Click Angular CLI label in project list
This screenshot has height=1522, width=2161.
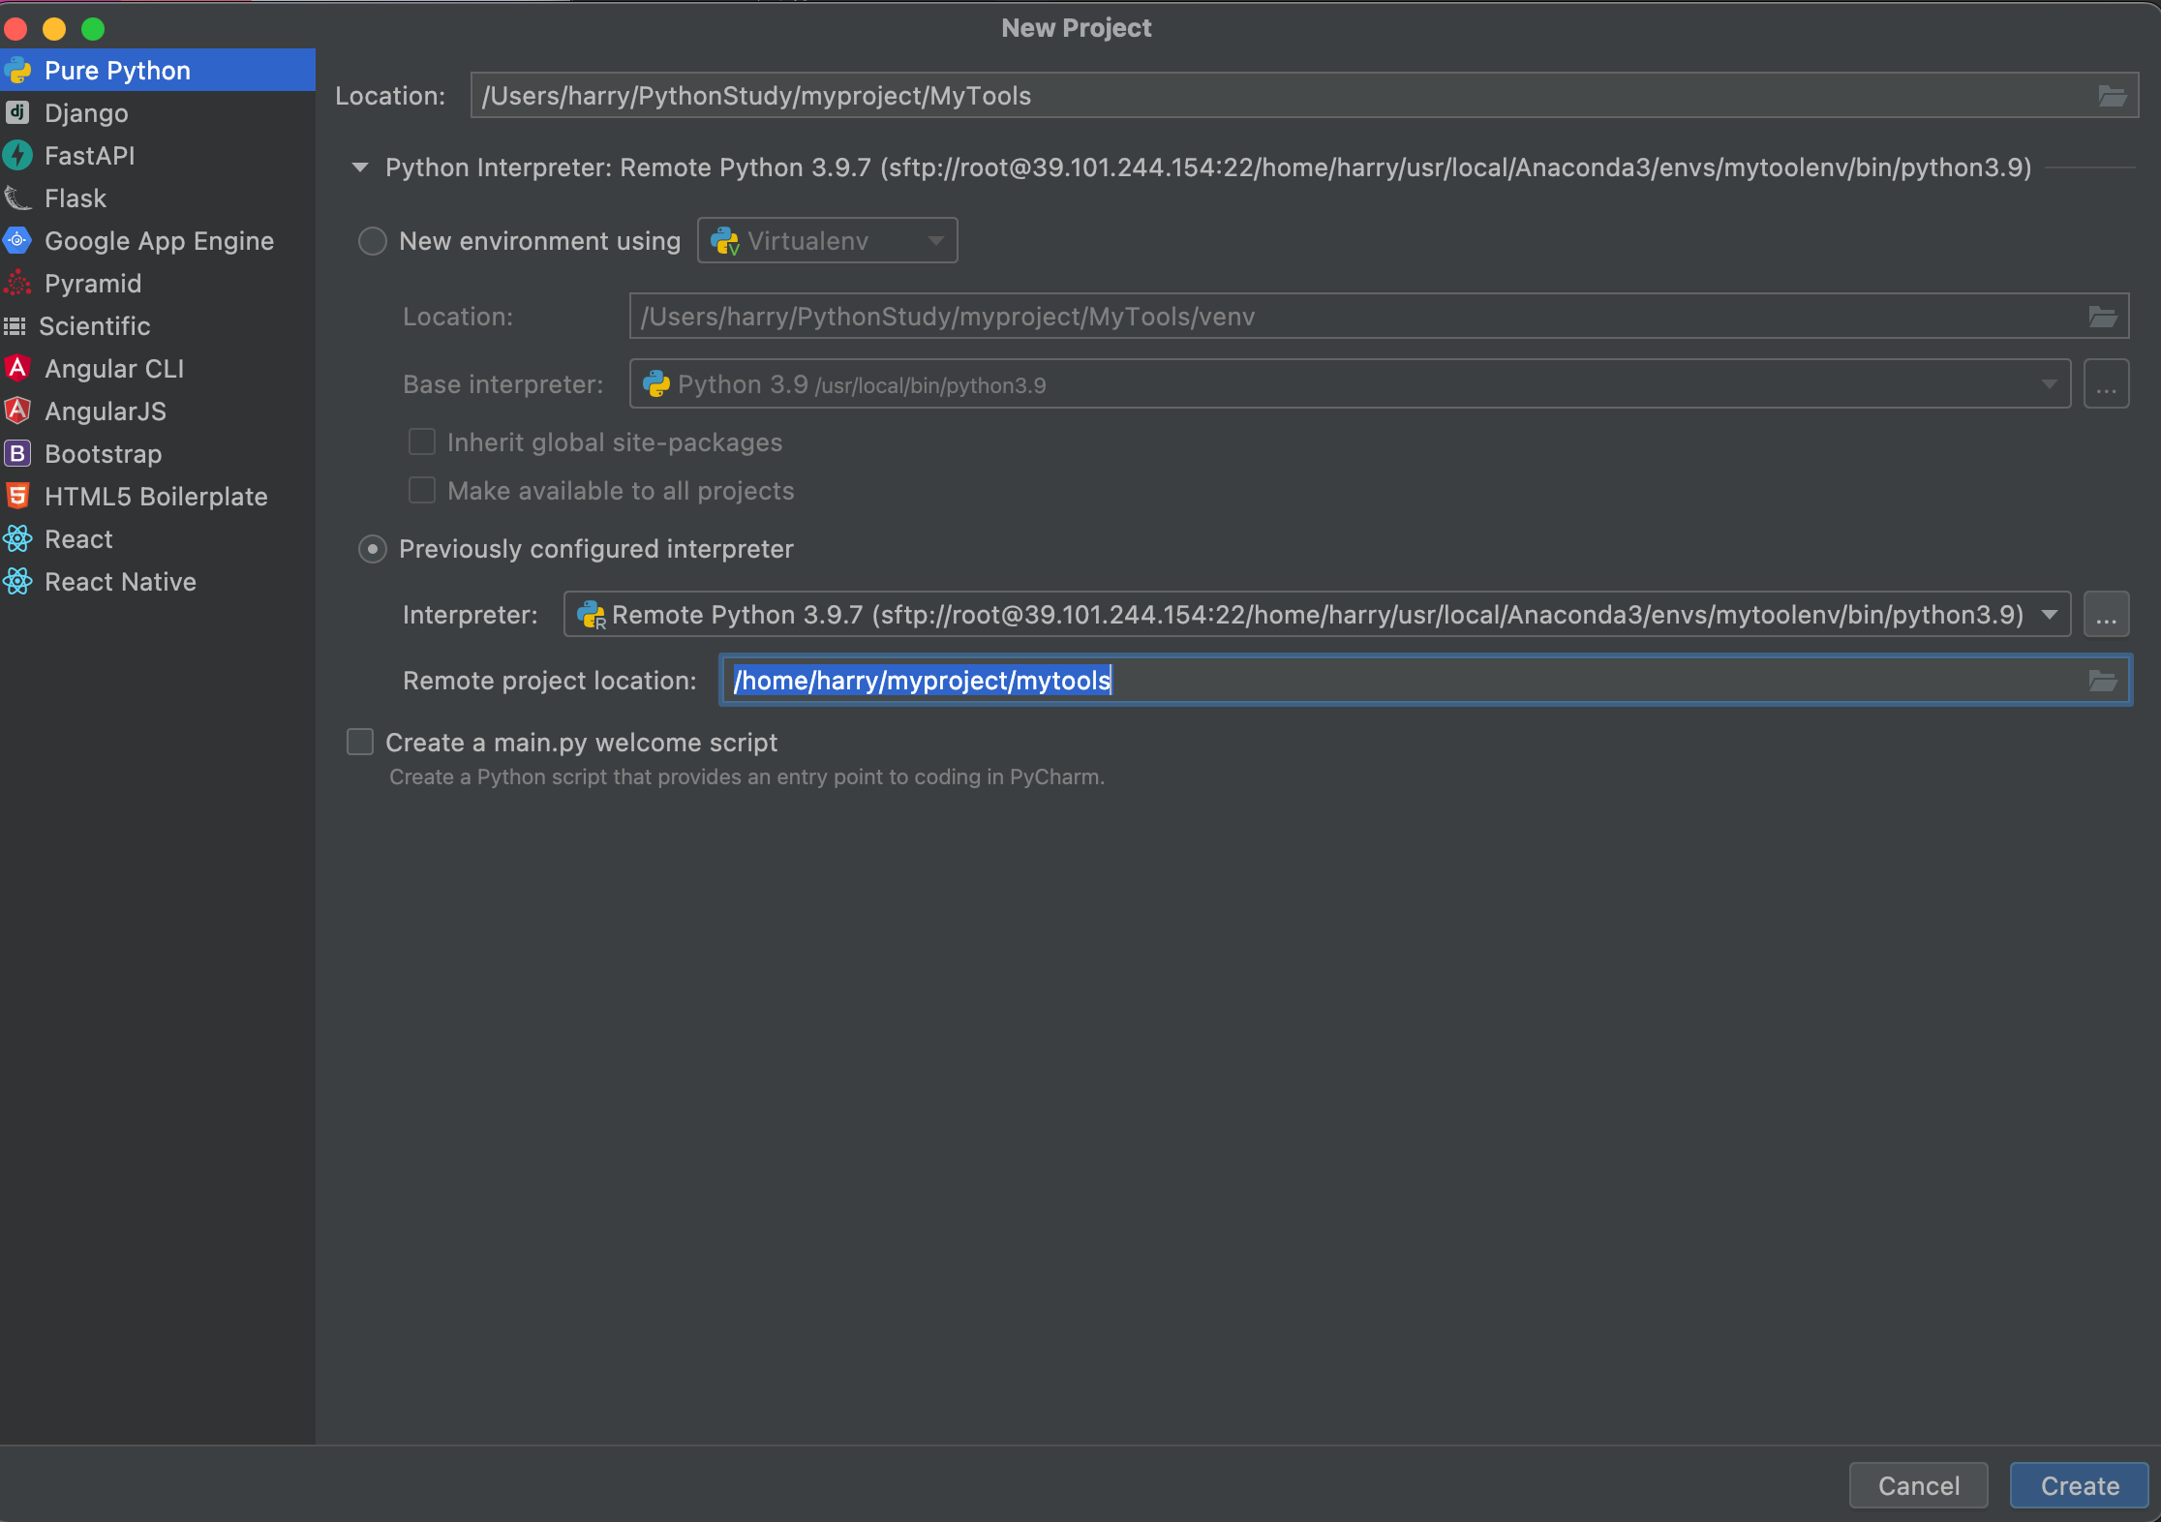pos(114,368)
